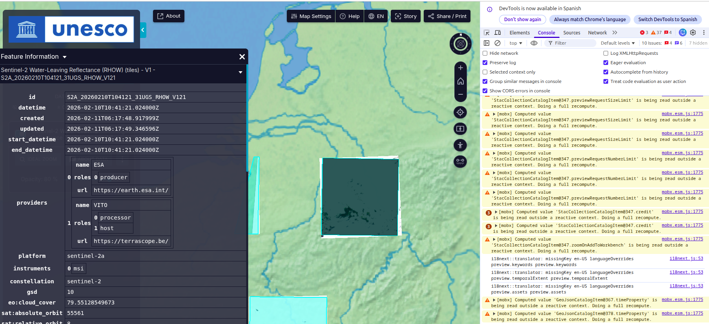Screen dimensions: 709x324
Task: Open the Default levels dropdown
Action: (618, 43)
